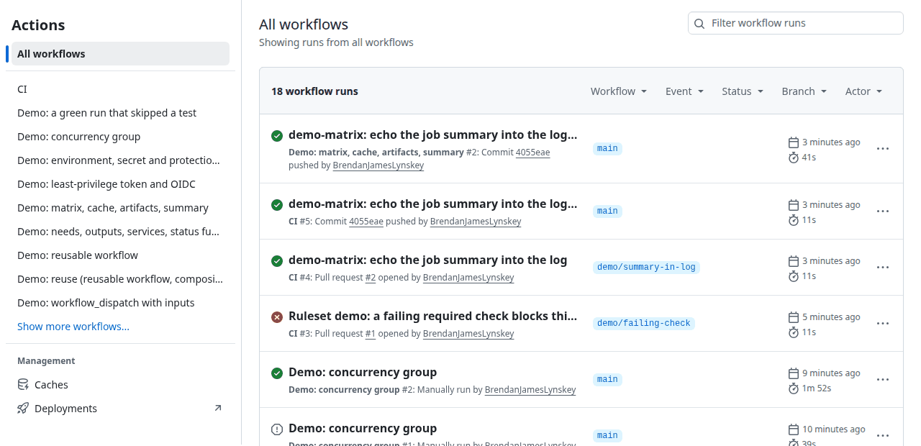The image size is (921, 446).
Task: Open three-dot menu for CI #4 run
Action: (883, 268)
